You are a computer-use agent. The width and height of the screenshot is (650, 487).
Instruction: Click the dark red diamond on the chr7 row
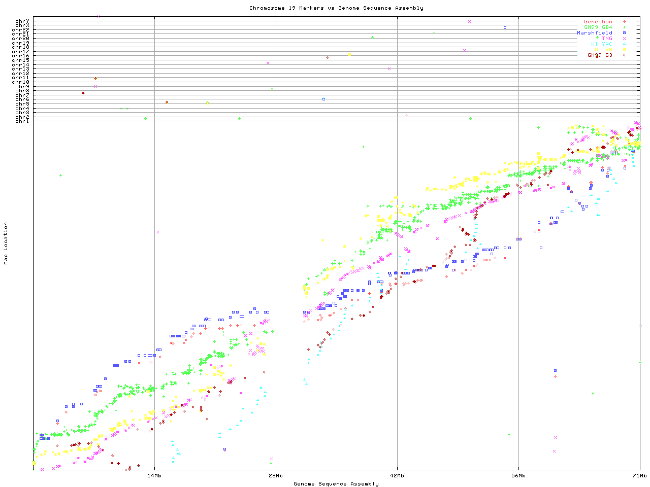[x=83, y=93]
